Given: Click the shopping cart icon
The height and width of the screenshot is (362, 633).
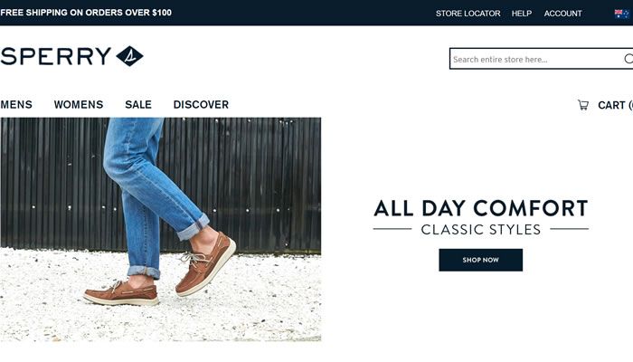Looking at the screenshot, I should (x=583, y=105).
